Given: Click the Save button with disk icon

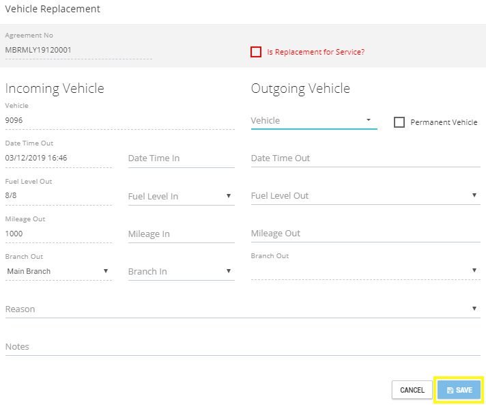Looking at the screenshot, I should (459, 390).
